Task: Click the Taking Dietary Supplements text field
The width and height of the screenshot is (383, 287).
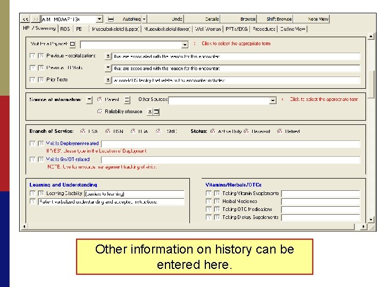Action: [x=321, y=217]
